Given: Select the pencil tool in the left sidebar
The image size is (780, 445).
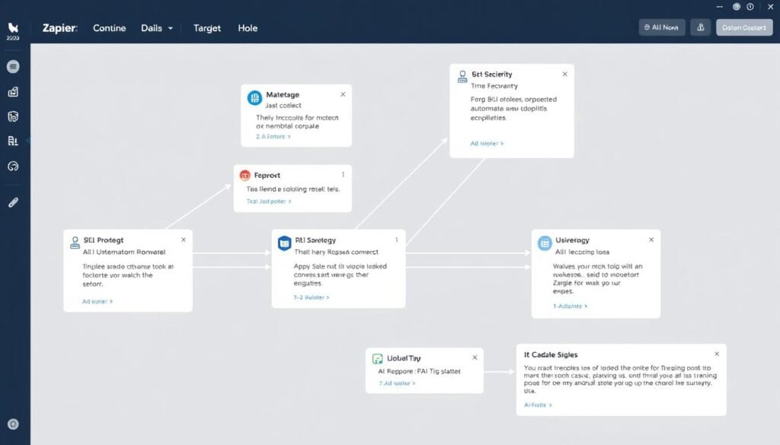Looking at the screenshot, I should pyautogui.click(x=12, y=202).
